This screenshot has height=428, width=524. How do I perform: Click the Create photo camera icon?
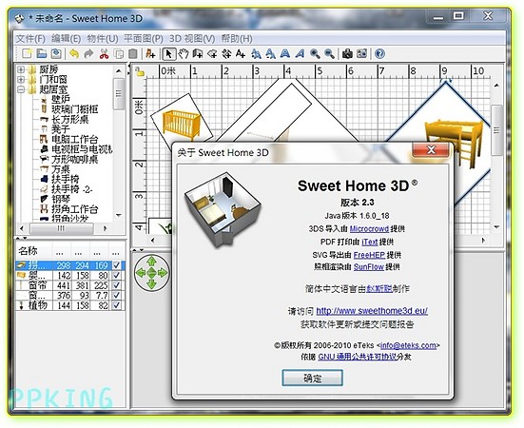pos(347,53)
